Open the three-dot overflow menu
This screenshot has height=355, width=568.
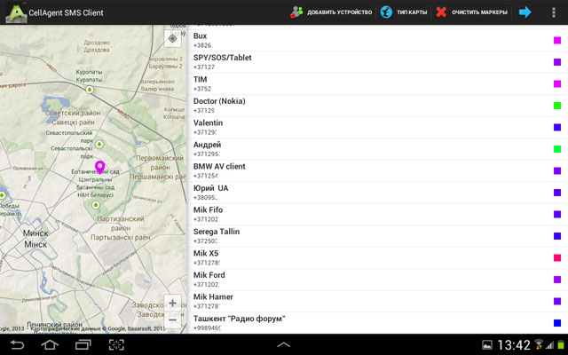coord(553,12)
